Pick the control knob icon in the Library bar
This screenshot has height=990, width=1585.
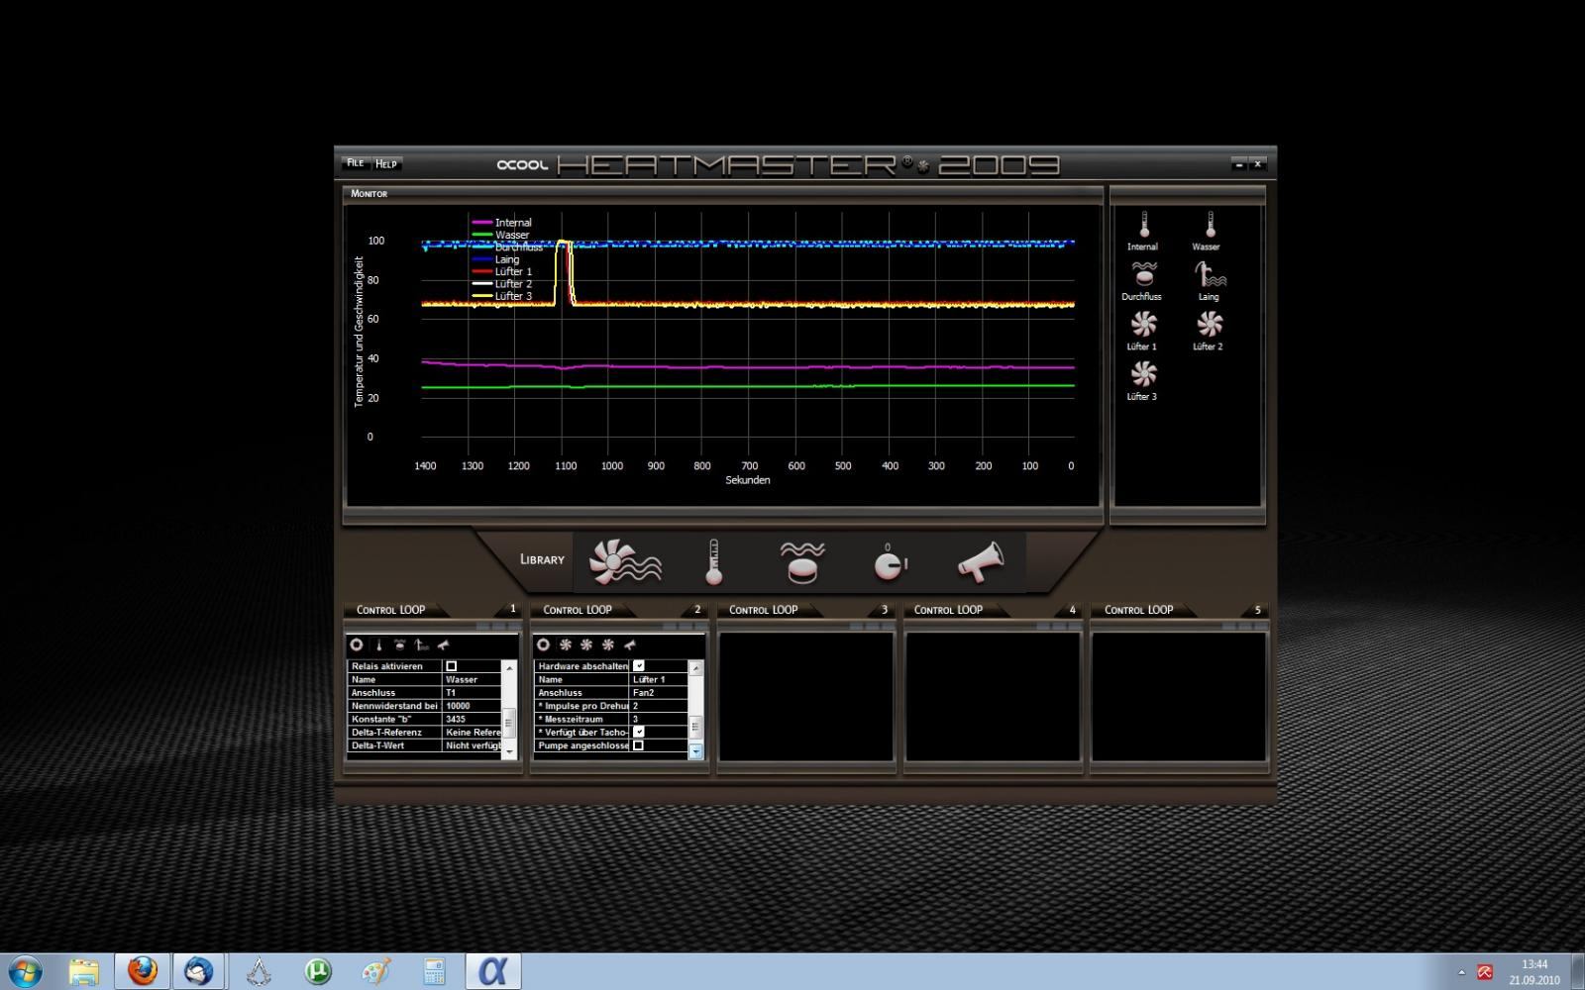coord(890,562)
